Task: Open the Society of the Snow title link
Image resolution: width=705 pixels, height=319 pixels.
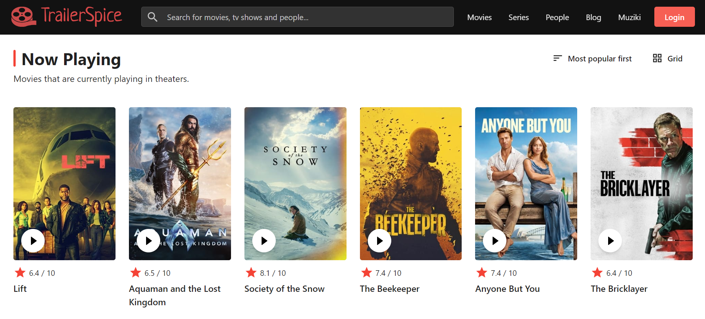Action: pyautogui.click(x=284, y=289)
